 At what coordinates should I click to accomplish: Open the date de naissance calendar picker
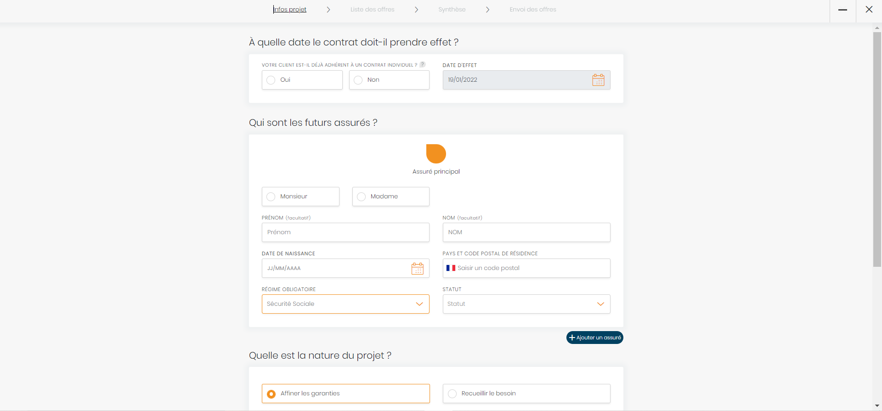coord(417,269)
